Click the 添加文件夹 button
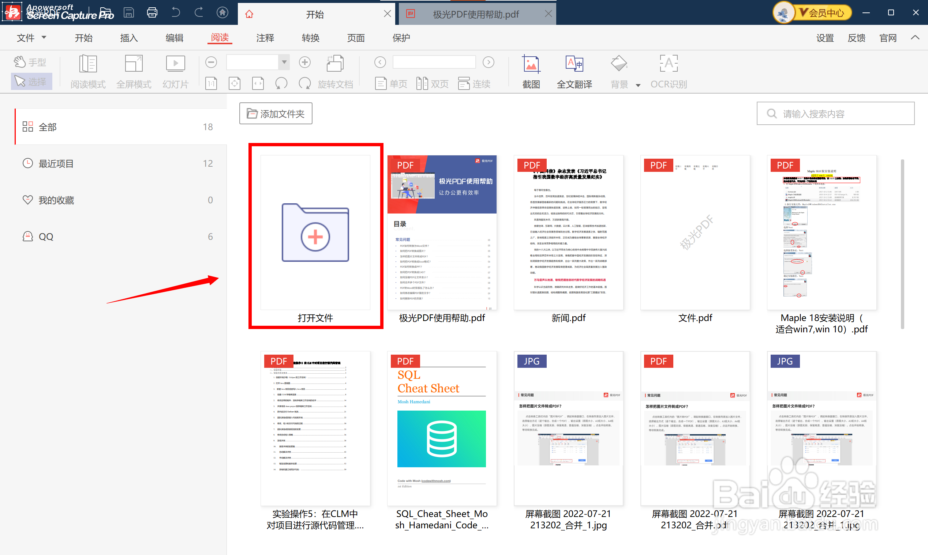 coord(276,113)
